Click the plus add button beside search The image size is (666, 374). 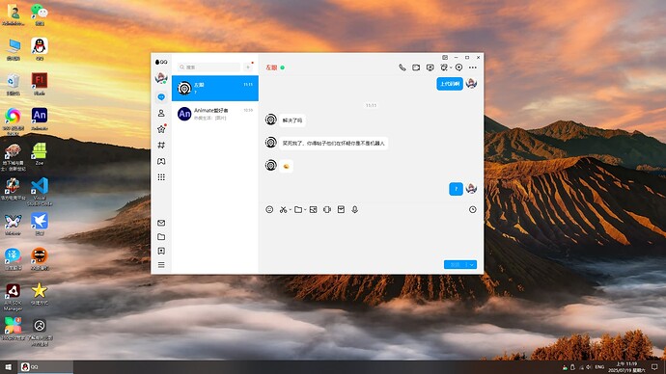(x=248, y=67)
